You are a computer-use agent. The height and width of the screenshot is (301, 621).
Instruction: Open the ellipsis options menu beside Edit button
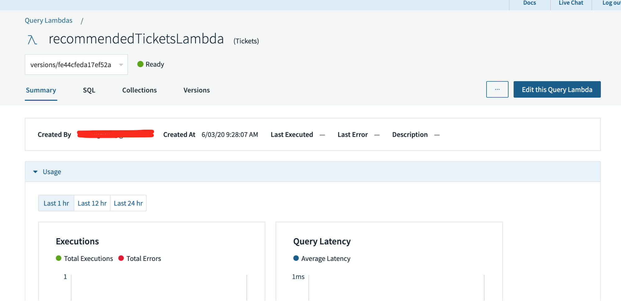coord(497,89)
